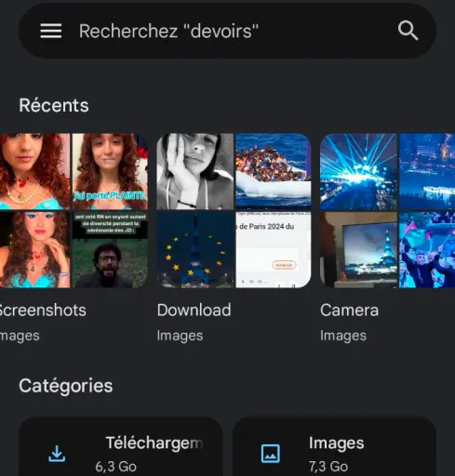
Task: Select the Catégories section heading
Action: coord(66,386)
